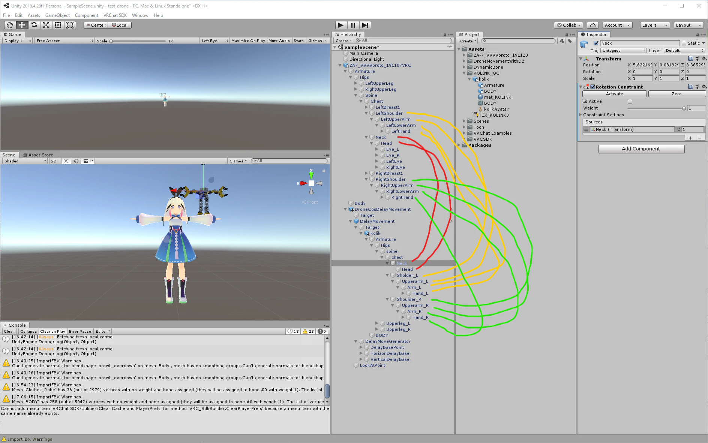The image size is (708, 443).
Task: Click the Activate constraint button
Action: [x=614, y=94]
